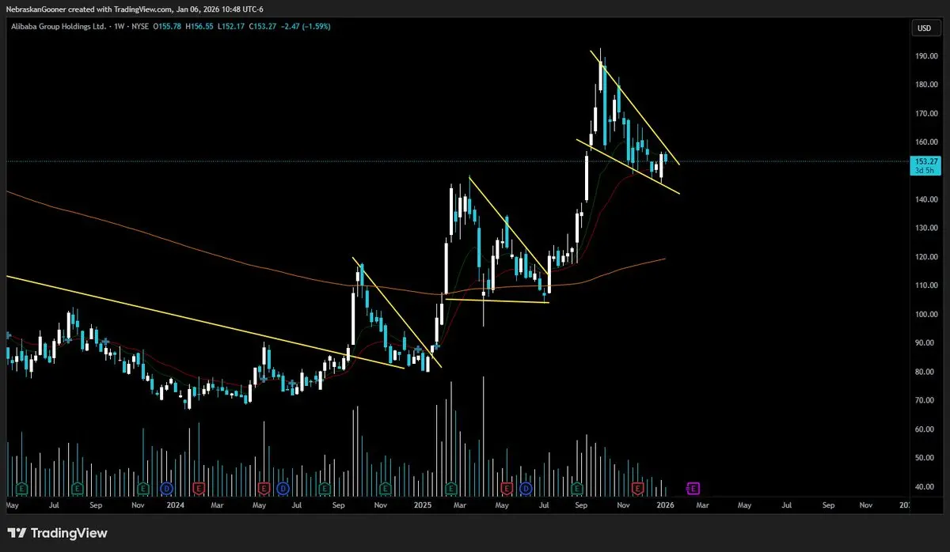Click the 120.00 price axis label
The width and height of the screenshot is (950, 552).
point(927,256)
